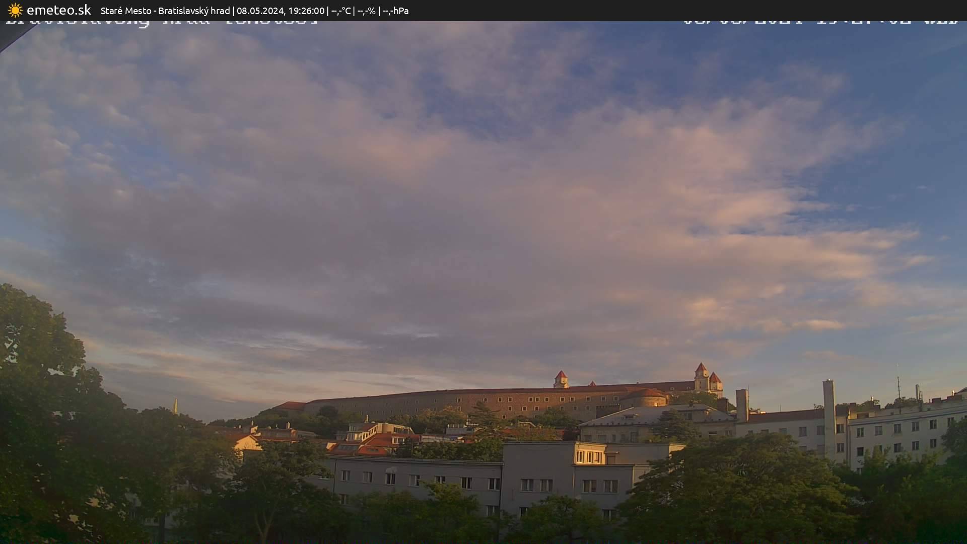The image size is (967, 544).
Task: Click the time 19:26:00 display
Action: pyautogui.click(x=308, y=10)
